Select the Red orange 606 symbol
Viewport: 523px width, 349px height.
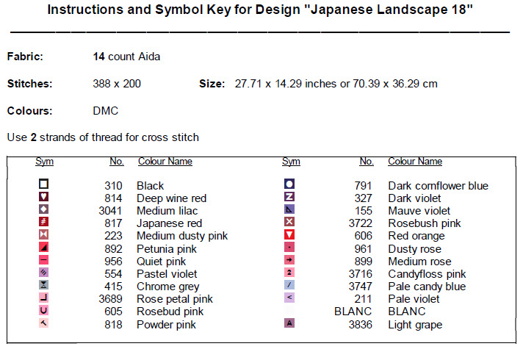coord(289,235)
